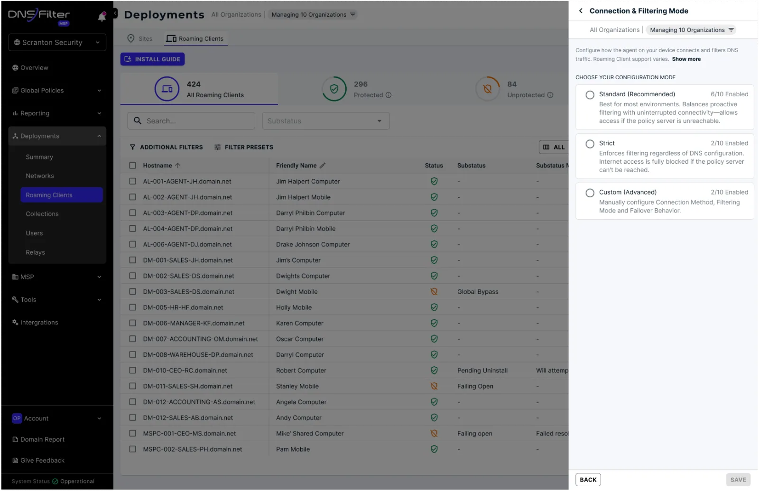Click status icon for Mike' Shared Computer
Image resolution: width=759 pixels, height=491 pixels.
click(434, 433)
